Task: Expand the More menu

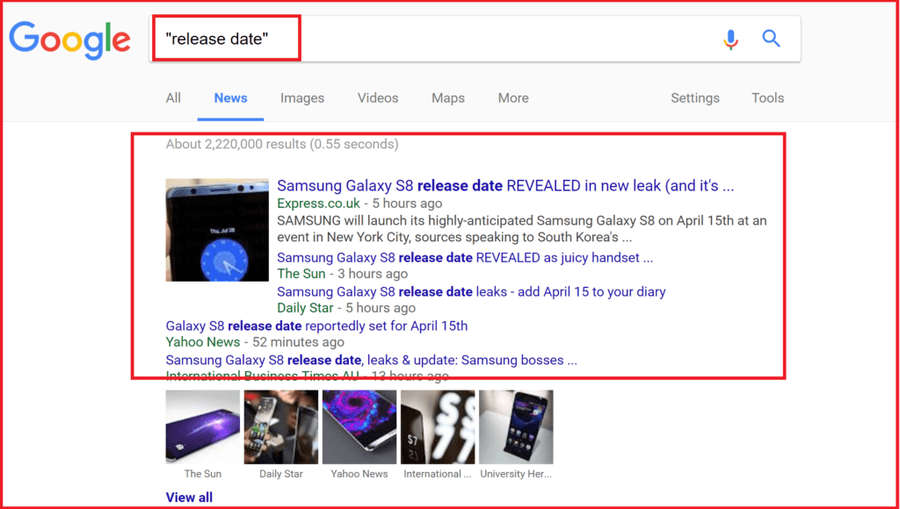Action: click(x=513, y=98)
